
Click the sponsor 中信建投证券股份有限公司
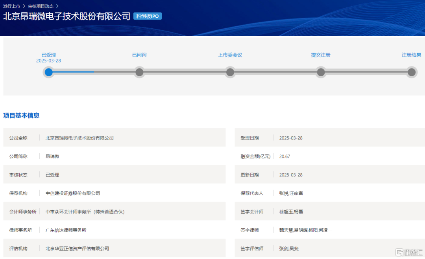point(73,193)
